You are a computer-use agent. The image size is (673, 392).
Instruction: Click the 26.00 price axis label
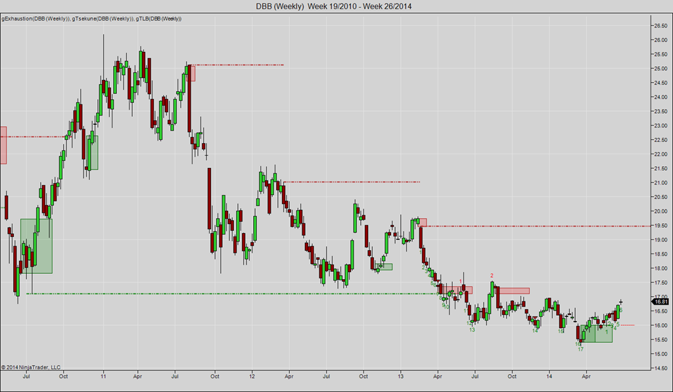(660, 40)
